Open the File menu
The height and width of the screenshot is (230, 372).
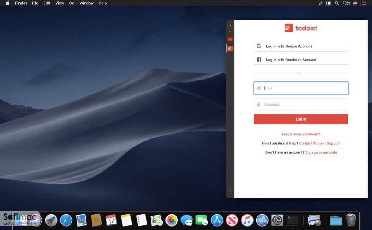(35, 3)
